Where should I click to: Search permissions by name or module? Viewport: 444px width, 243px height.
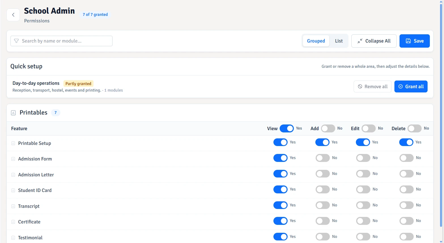[61, 41]
